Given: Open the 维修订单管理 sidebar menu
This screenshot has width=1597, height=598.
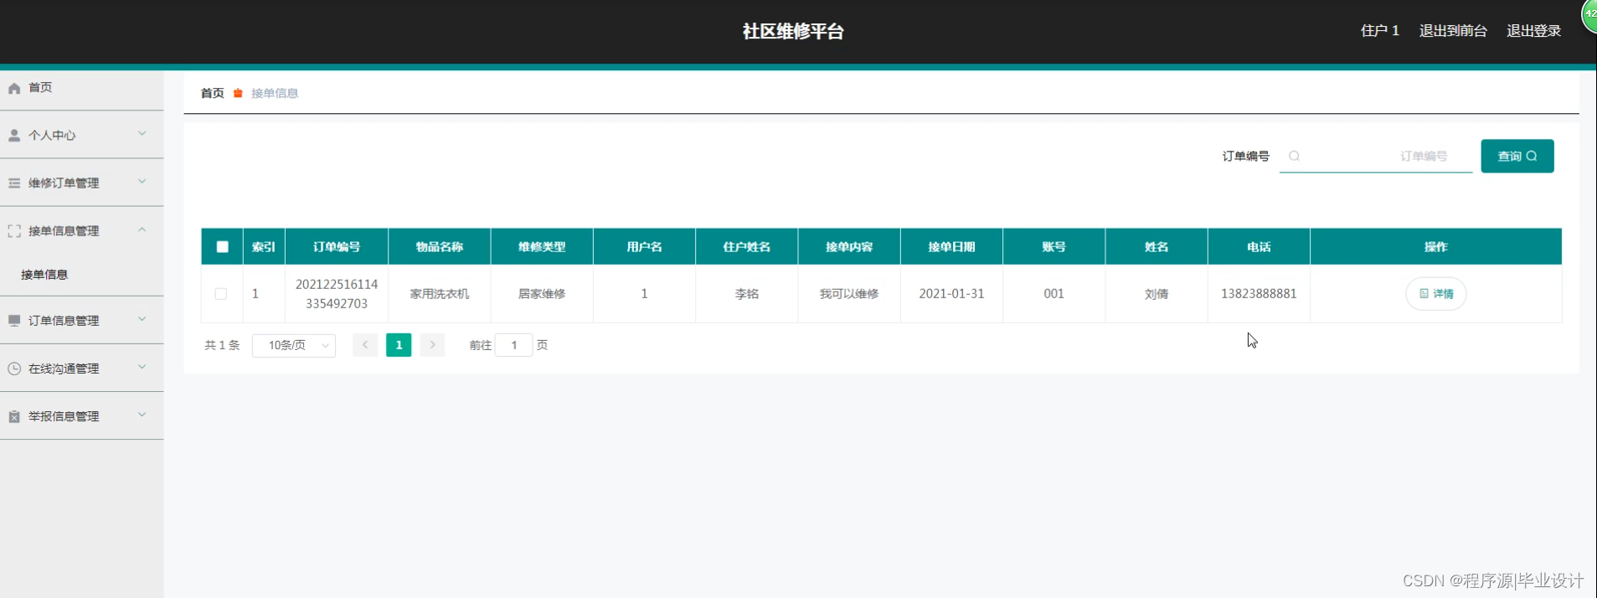Looking at the screenshot, I should coord(81,183).
